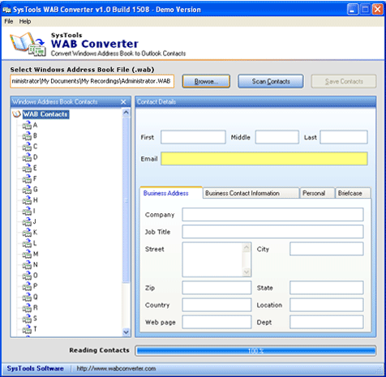Click the Country field
Image resolution: width=386 pixels, height=377 pixels.
pyautogui.click(x=217, y=305)
